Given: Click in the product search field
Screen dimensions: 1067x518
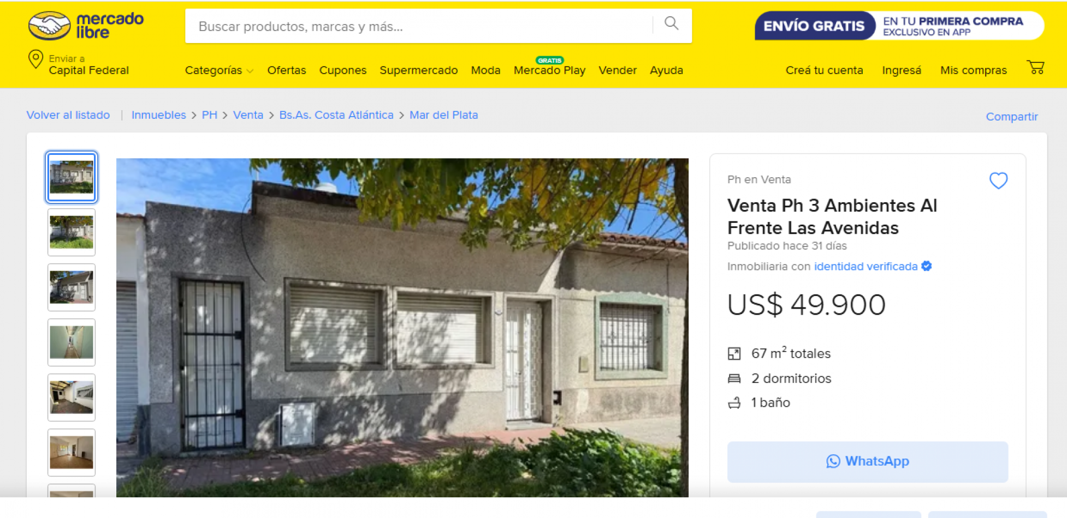Looking at the screenshot, I should tap(420, 26).
